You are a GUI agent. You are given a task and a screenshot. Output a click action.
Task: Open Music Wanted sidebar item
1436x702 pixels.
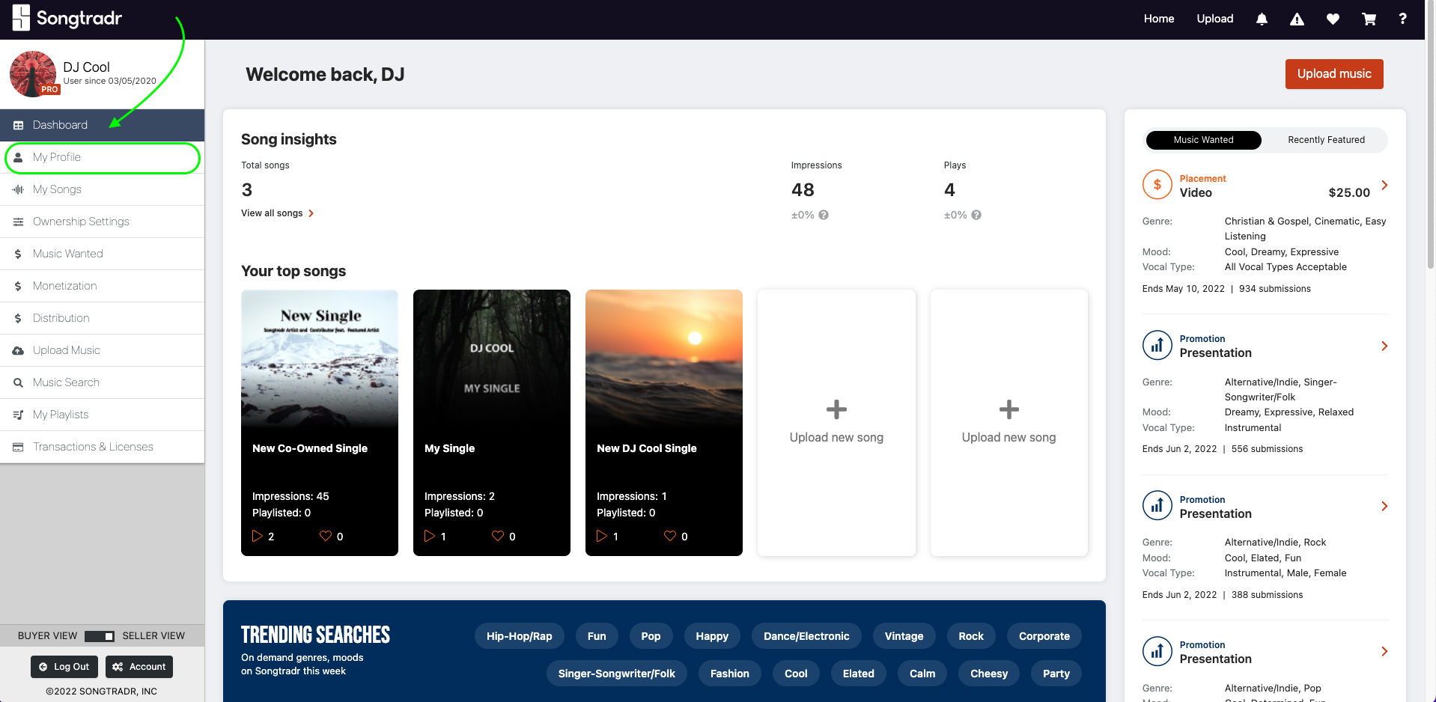(x=102, y=254)
